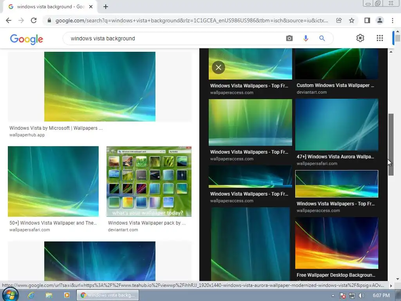The width and height of the screenshot is (401, 301).
Task: Open green Windows Vista Wallpapers related thumbnail
Action: tap(250, 122)
